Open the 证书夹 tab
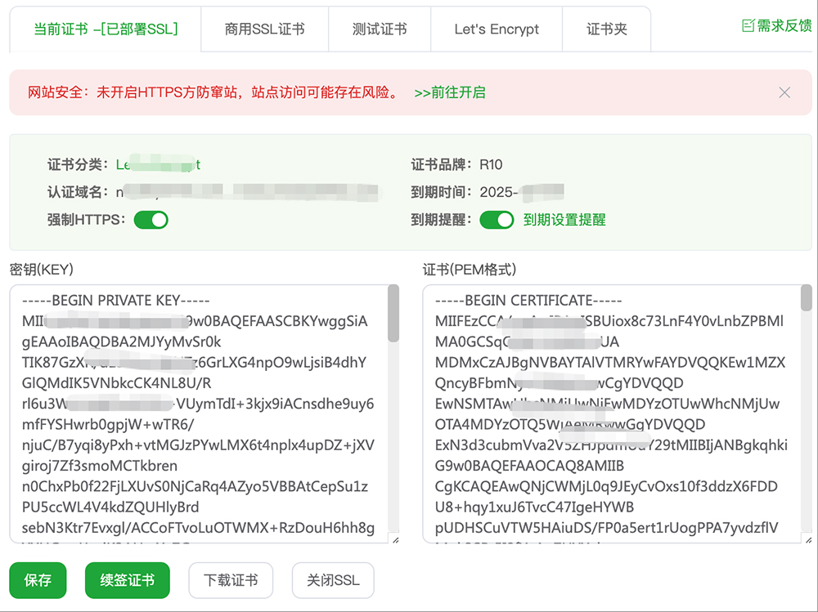This screenshot has width=818, height=612. pos(607,29)
